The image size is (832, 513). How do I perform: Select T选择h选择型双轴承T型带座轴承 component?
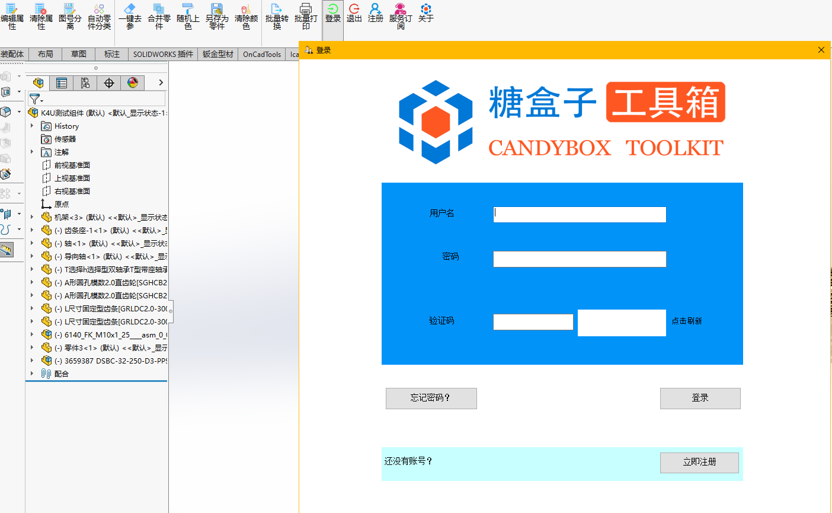[x=104, y=270]
